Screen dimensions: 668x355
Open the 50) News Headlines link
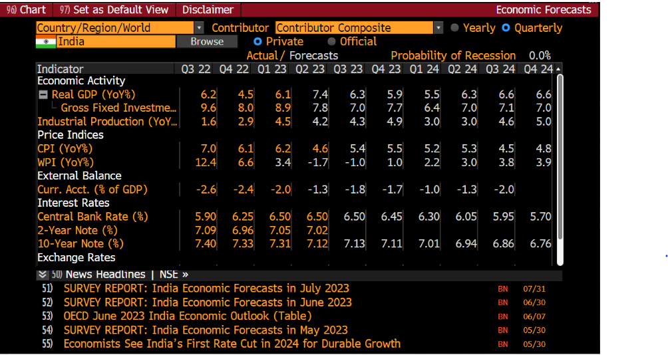click(x=98, y=275)
